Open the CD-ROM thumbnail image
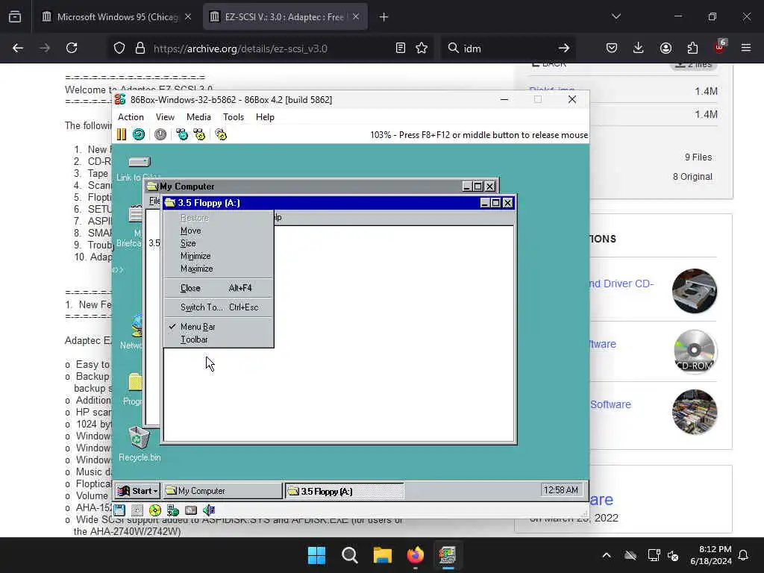 695,351
